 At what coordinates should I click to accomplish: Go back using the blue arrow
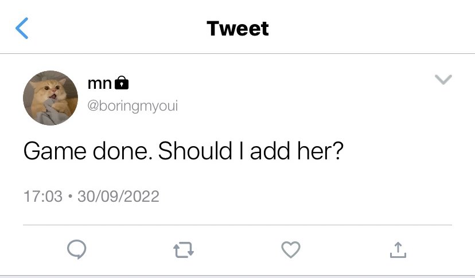point(22,28)
